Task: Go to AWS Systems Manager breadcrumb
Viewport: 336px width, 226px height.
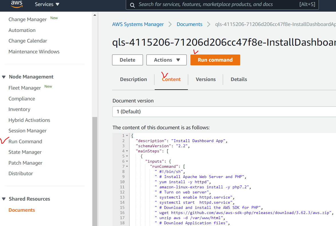Action: click(138, 24)
